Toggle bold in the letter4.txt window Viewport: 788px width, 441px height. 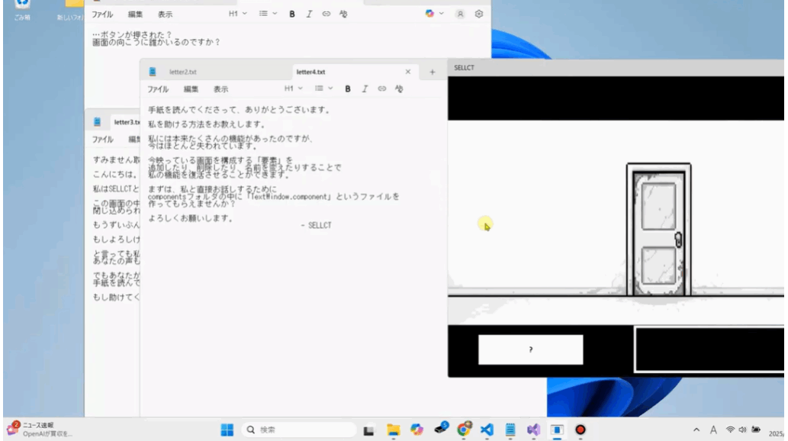click(x=348, y=89)
